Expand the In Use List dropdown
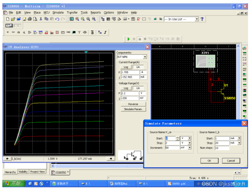 [197, 19]
